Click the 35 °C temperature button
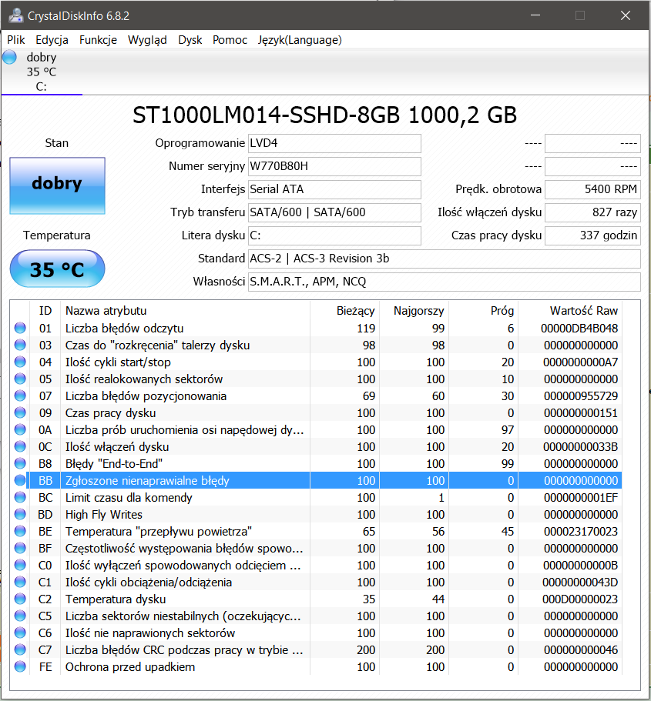Screen dimensions: 651x701 point(57,269)
